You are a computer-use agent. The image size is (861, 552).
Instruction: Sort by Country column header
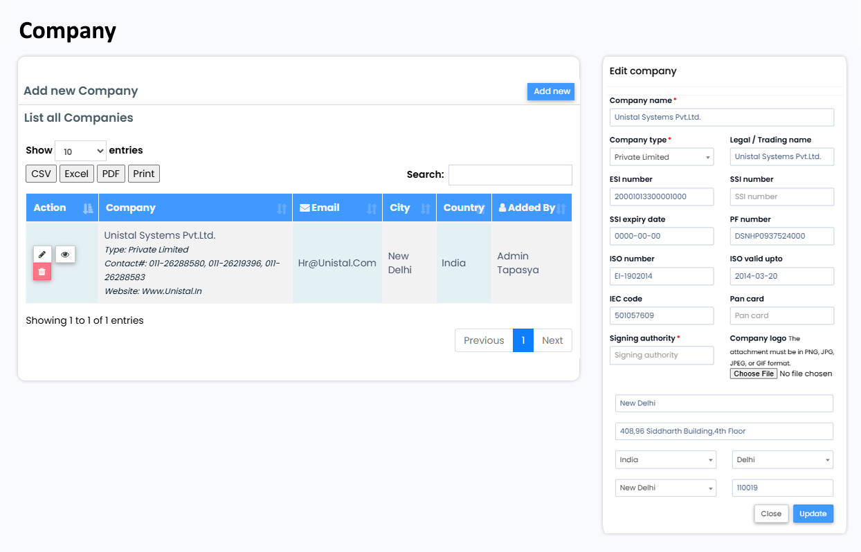tap(463, 208)
